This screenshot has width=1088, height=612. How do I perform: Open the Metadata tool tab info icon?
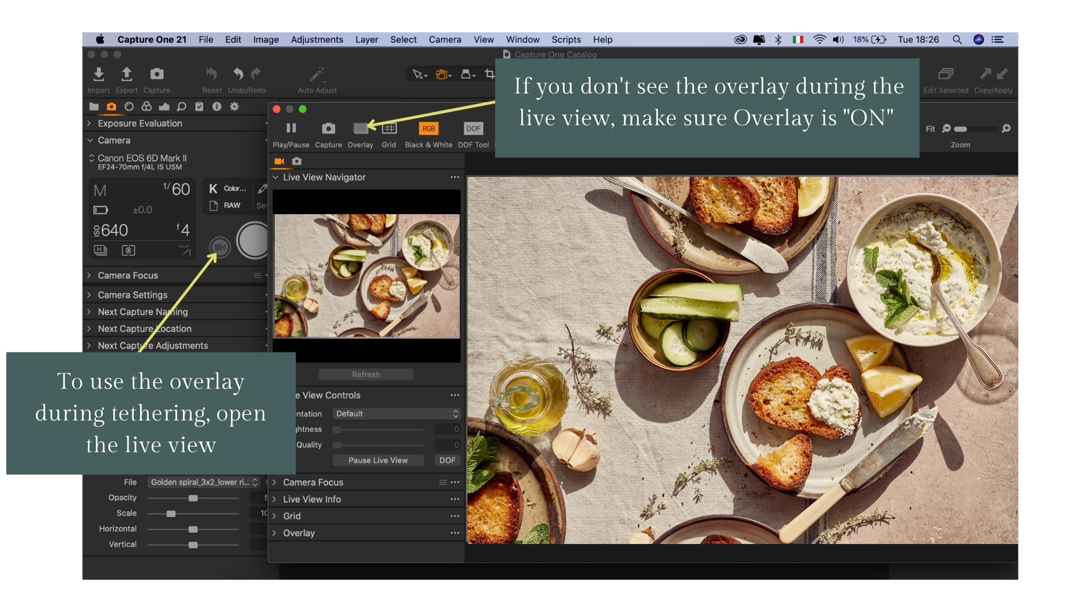[x=216, y=107]
